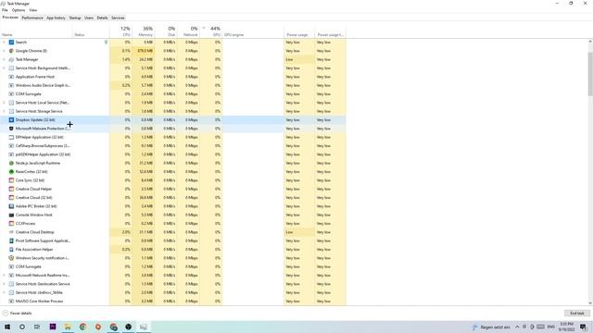Expand the Google Chrome process group
The width and height of the screenshot is (593, 333).
(x=4, y=51)
